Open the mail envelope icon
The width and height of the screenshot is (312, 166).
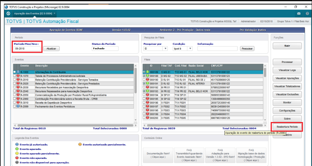pos(299,14)
